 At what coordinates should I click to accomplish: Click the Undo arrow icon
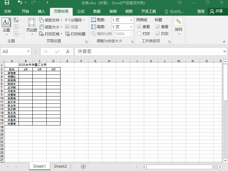[20, 2]
